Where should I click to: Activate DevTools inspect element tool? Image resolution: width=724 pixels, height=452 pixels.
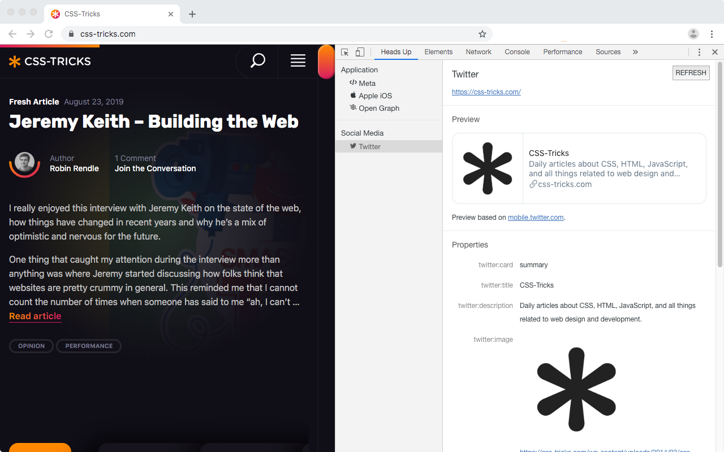pyautogui.click(x=345, y=52)
